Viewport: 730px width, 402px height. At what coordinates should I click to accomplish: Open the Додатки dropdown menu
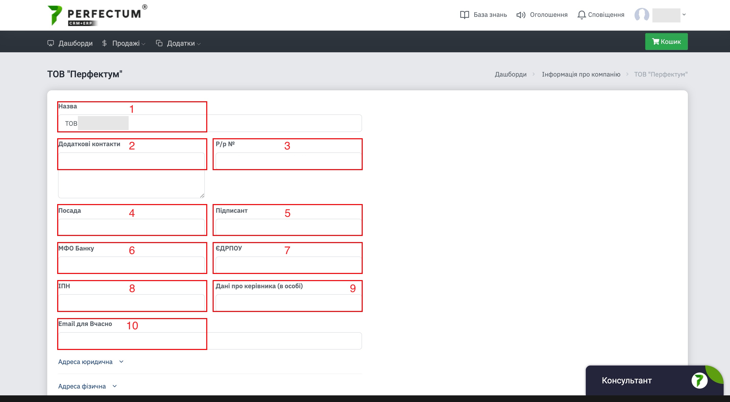(178, 43)
